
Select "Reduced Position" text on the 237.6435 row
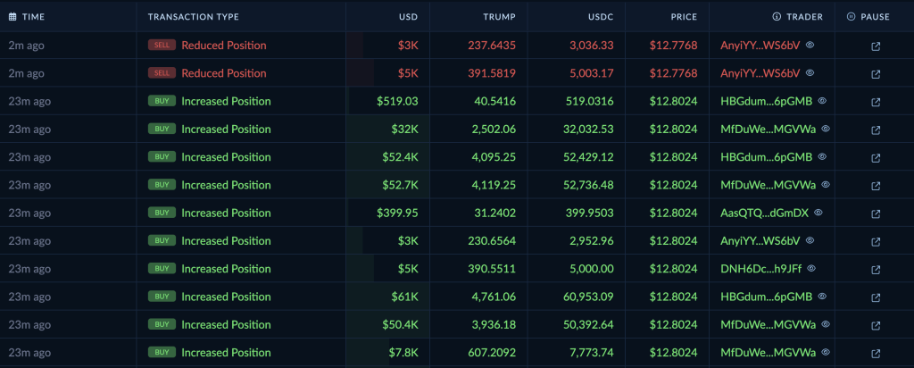point(224,46)
